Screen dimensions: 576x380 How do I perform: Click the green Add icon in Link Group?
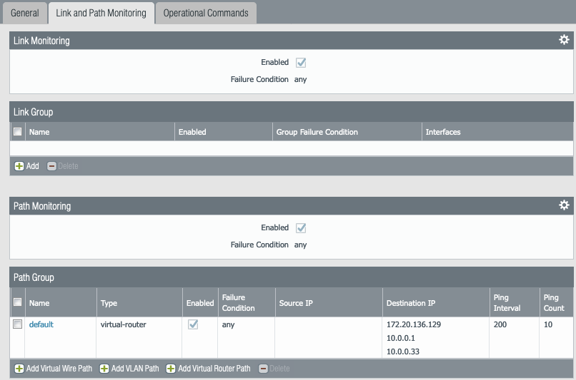tap(19, 166)
